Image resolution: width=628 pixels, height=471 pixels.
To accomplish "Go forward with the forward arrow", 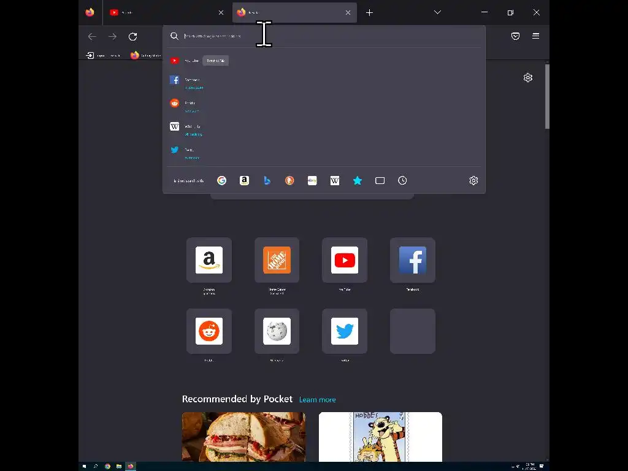I will pos(113,36).
